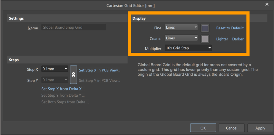Open the disabled Step Y 0.1mm dropdown
This screenshot has height=135, width=274.
55,80
